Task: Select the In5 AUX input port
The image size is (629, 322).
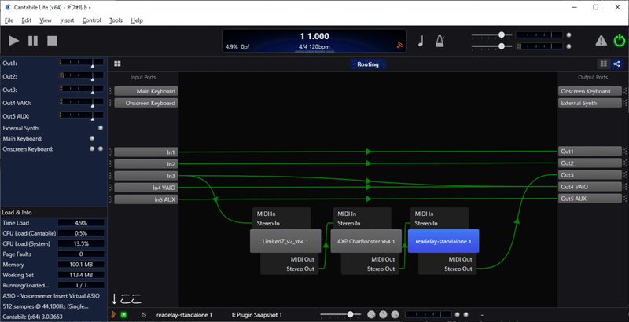Action: pyautogui.click(x=146, y=199)
